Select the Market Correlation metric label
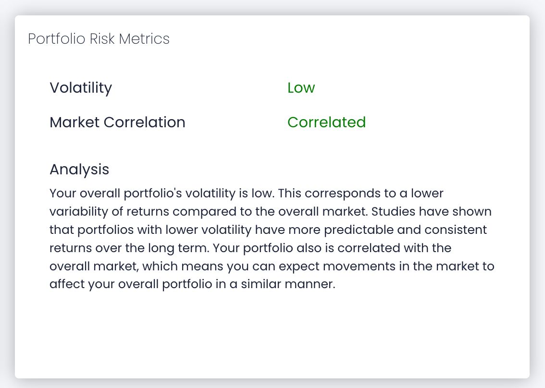This screenshot has width=545, height=388. (x=117, y=122)
